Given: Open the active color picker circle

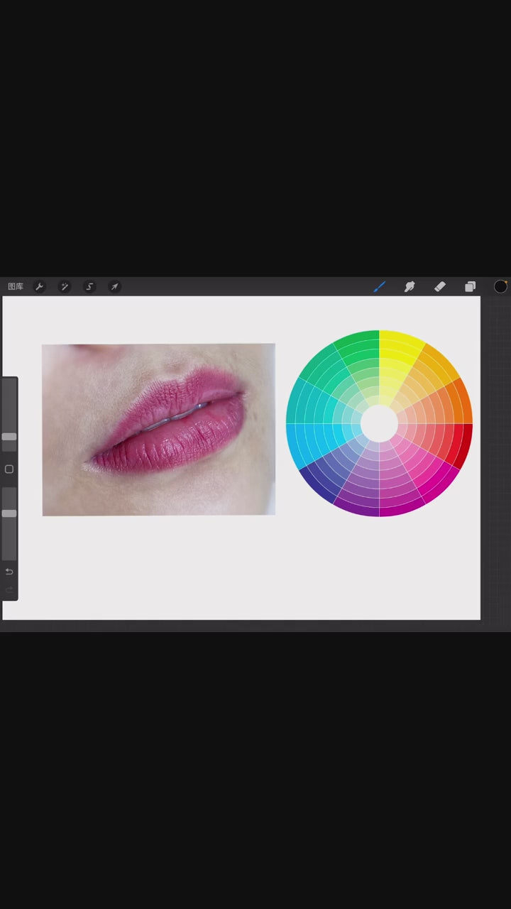Looking at the screenshot, I should tap(500, 287).
